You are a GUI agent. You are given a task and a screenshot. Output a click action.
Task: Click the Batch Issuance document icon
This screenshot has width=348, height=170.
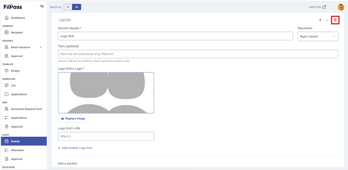pyautogui.click(x=7, y=47)
